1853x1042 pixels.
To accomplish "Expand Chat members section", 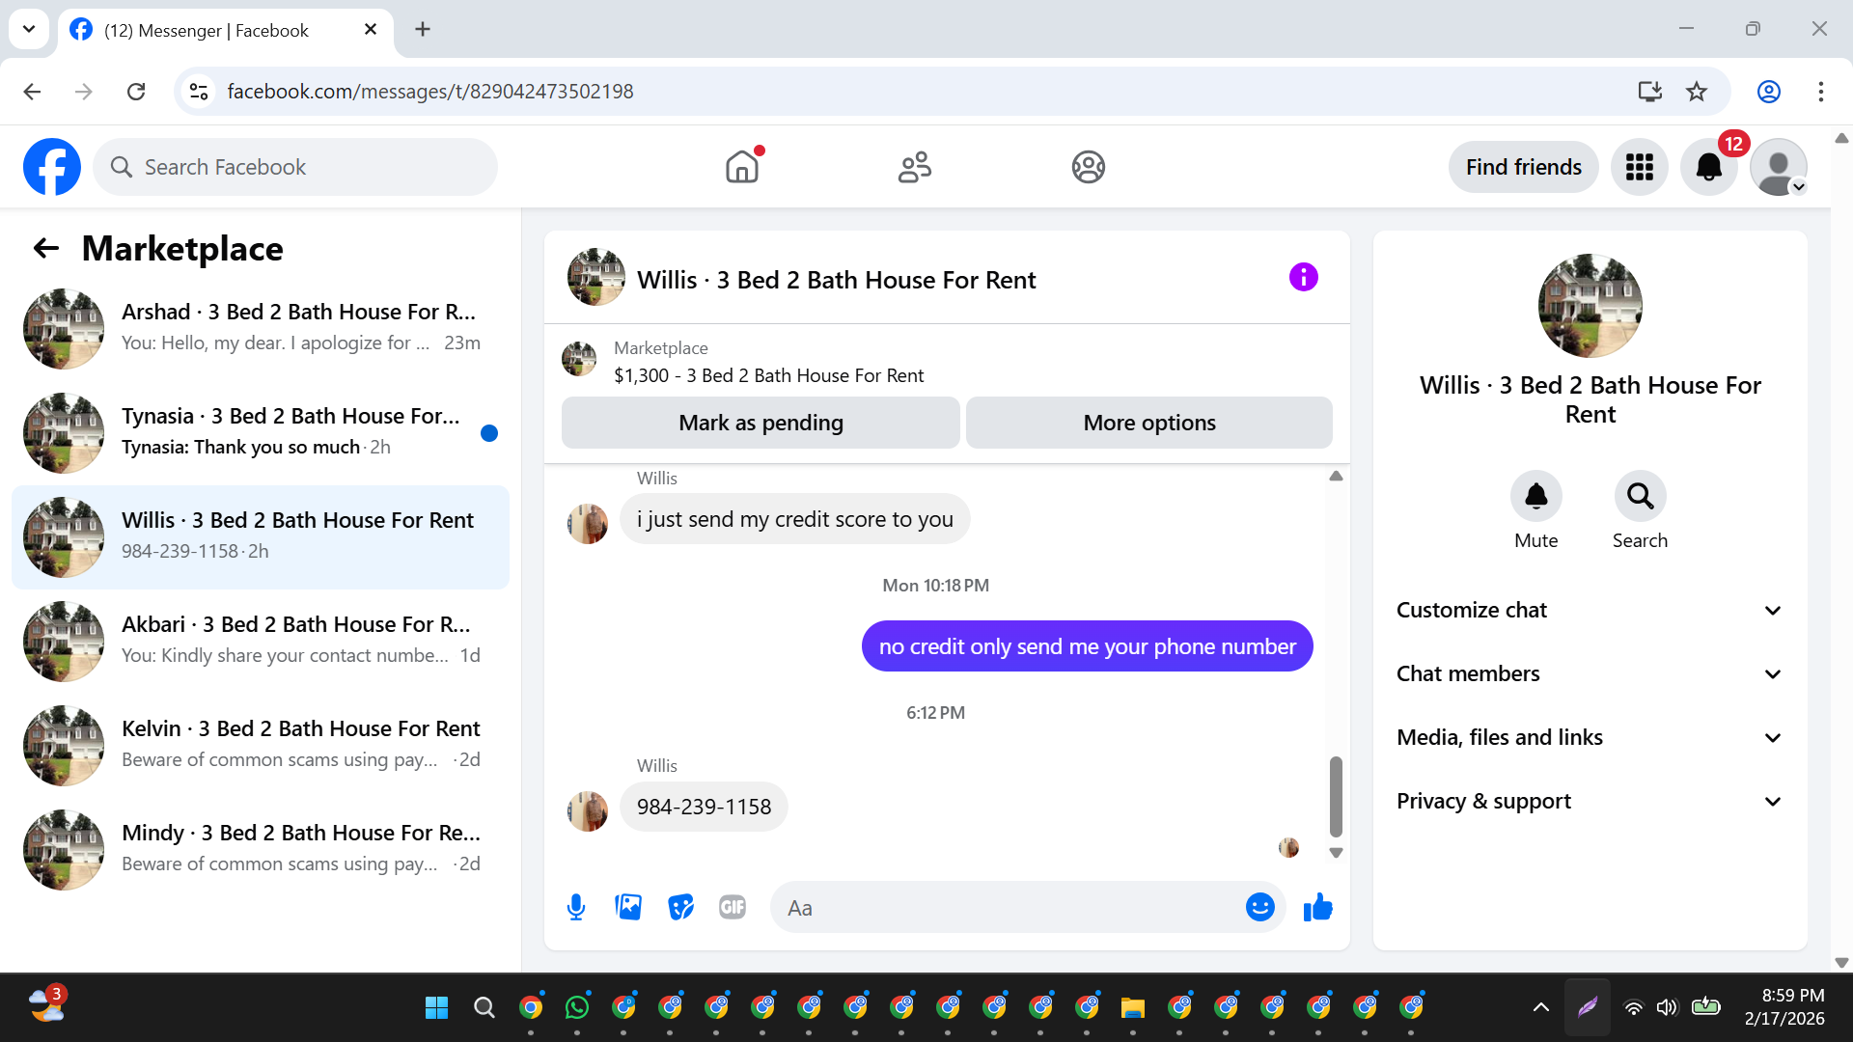I will 1590,673.
